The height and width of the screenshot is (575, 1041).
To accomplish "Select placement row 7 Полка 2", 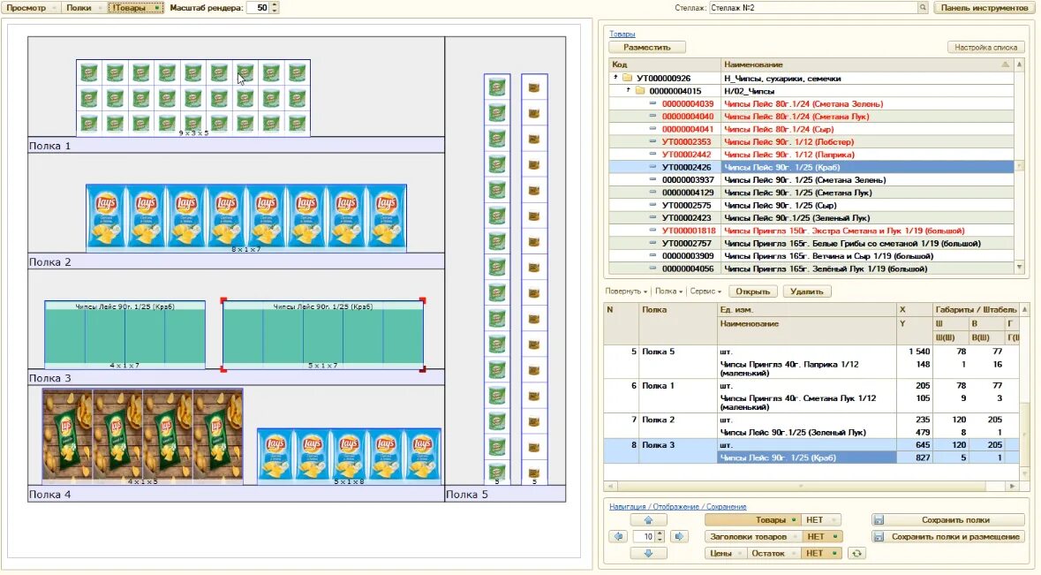I will (811, 426).
